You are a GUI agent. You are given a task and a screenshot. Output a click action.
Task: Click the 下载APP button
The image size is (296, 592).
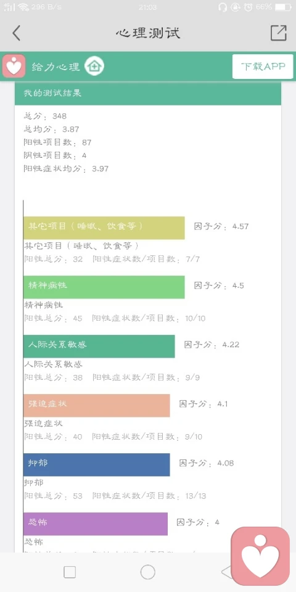(263, 67)
